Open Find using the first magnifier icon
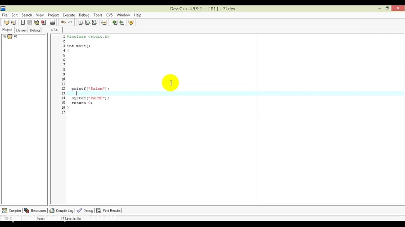Image resolution: width=405 pixels, height=227 pixels. tap(81, 22)
